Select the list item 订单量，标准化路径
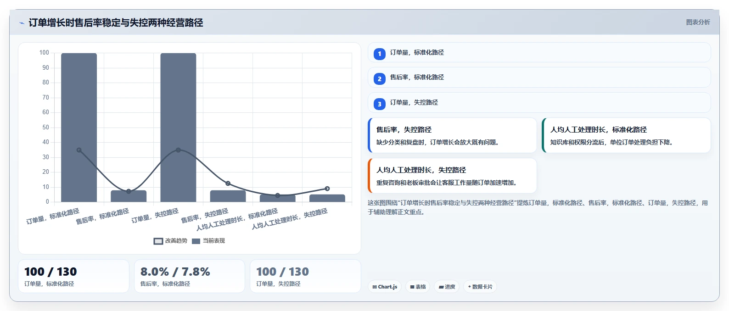729x311 pixels. (x=539, y=52)
